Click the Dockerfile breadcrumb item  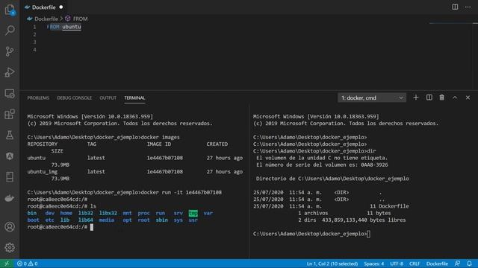click(x=46, y=19)
